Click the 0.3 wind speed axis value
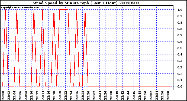Viewport: 187px width, 101px height. tap(180, 61)
